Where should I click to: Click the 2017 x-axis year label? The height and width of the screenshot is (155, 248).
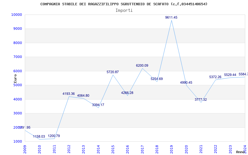point(142,149)
